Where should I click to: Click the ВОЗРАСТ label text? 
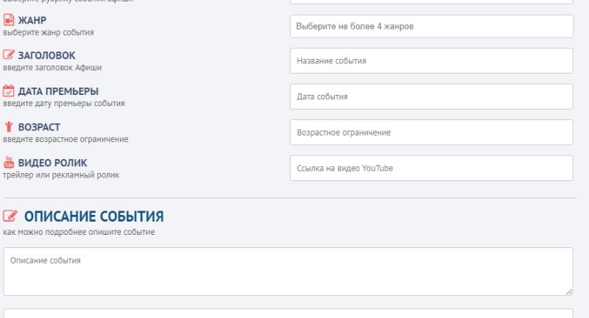[39, 127]
